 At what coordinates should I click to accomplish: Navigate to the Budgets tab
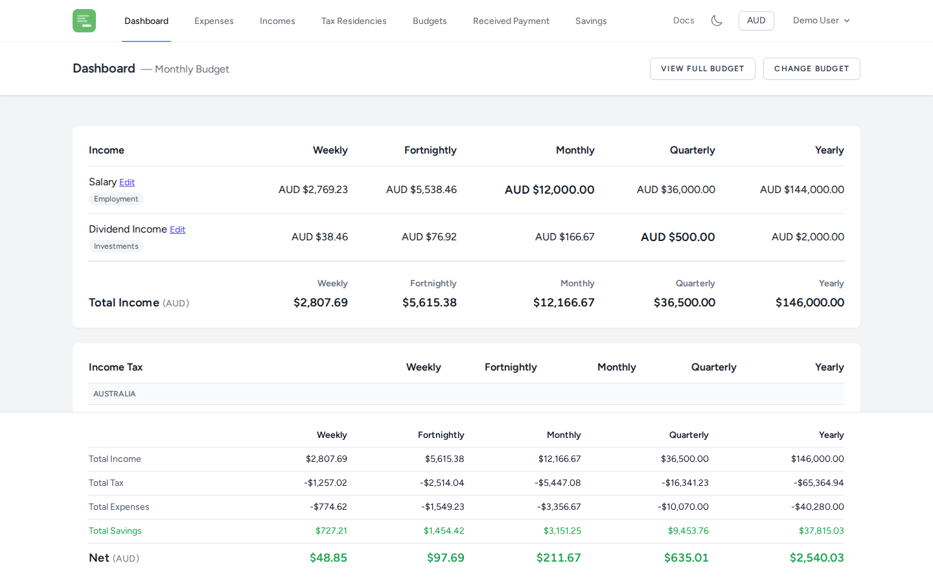[x=430, y=21]
